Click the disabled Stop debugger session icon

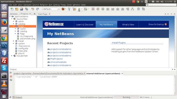93,9
